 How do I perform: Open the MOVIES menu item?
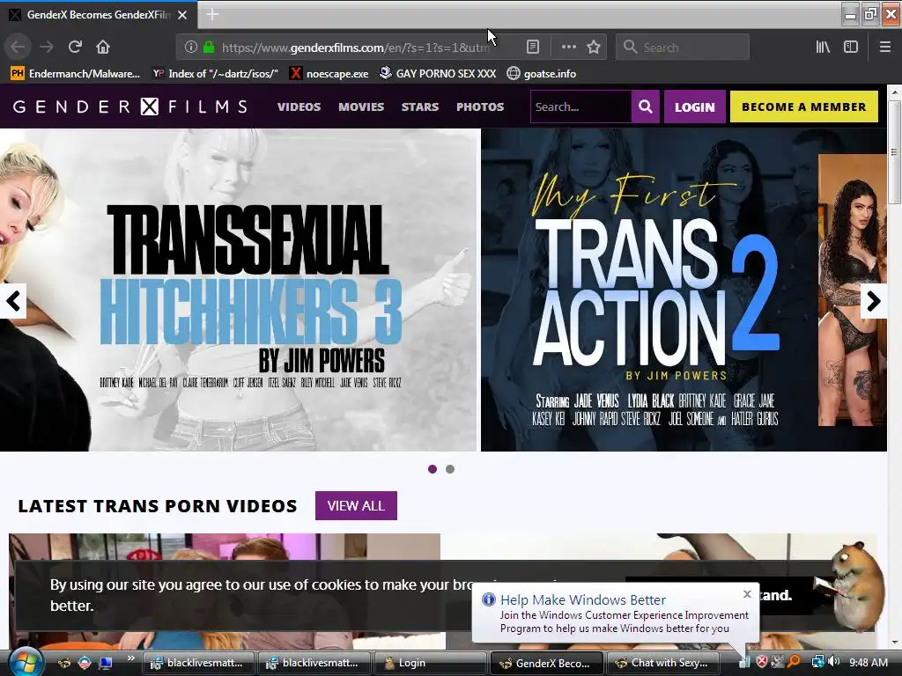tap(361, 107)
